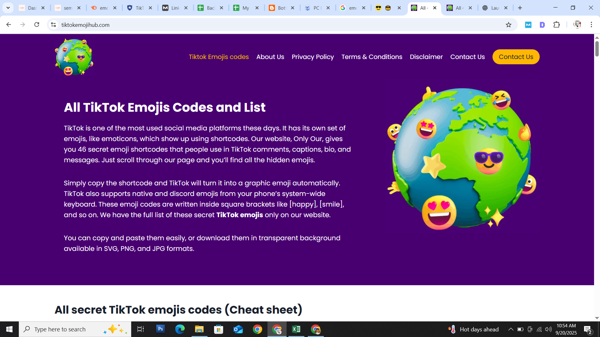
Task: Open Terms & Conditions page
Action: (x=372, y=57)
